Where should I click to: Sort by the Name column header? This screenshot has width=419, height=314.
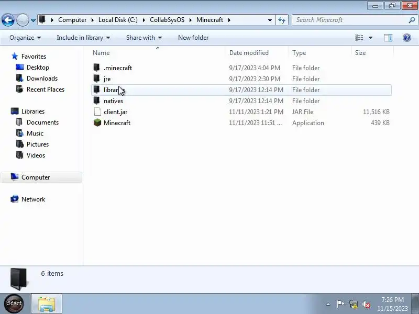(x=101, y=53)
